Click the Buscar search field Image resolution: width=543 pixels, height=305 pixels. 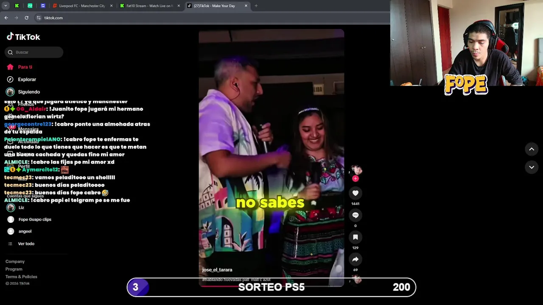(x=34, y=52)
